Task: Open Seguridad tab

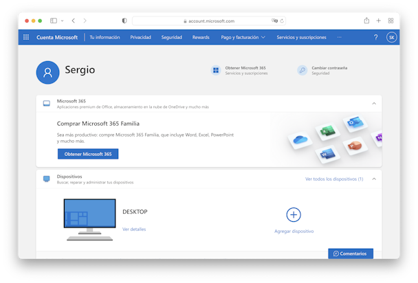Action: (x=171, y=37)
